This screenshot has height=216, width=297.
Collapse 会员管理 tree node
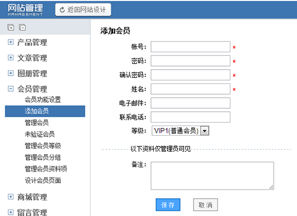click(x=11, y=89)
